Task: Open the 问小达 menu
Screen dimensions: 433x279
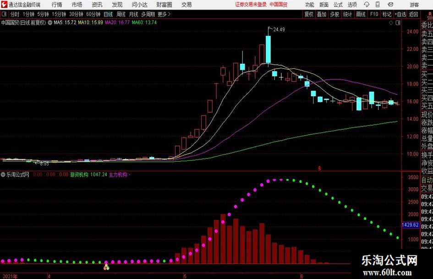Action: click(x=139, y=5)
